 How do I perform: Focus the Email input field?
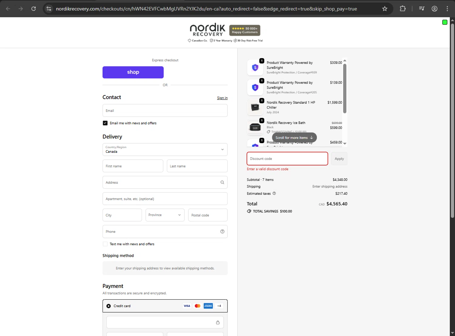click(165, 110)
